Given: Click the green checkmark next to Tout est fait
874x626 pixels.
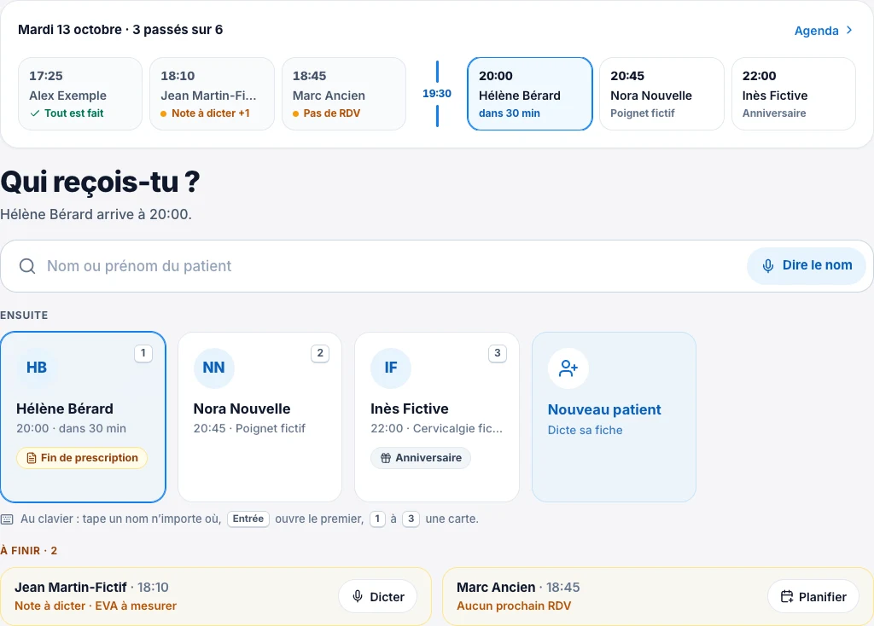Looking at the screenshot, I should (x=34, y=113).
